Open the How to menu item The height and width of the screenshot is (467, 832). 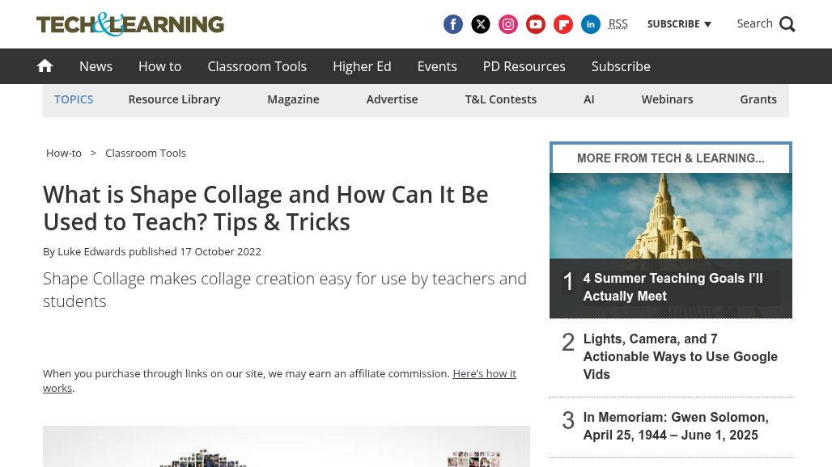click(x=159, y=66)
